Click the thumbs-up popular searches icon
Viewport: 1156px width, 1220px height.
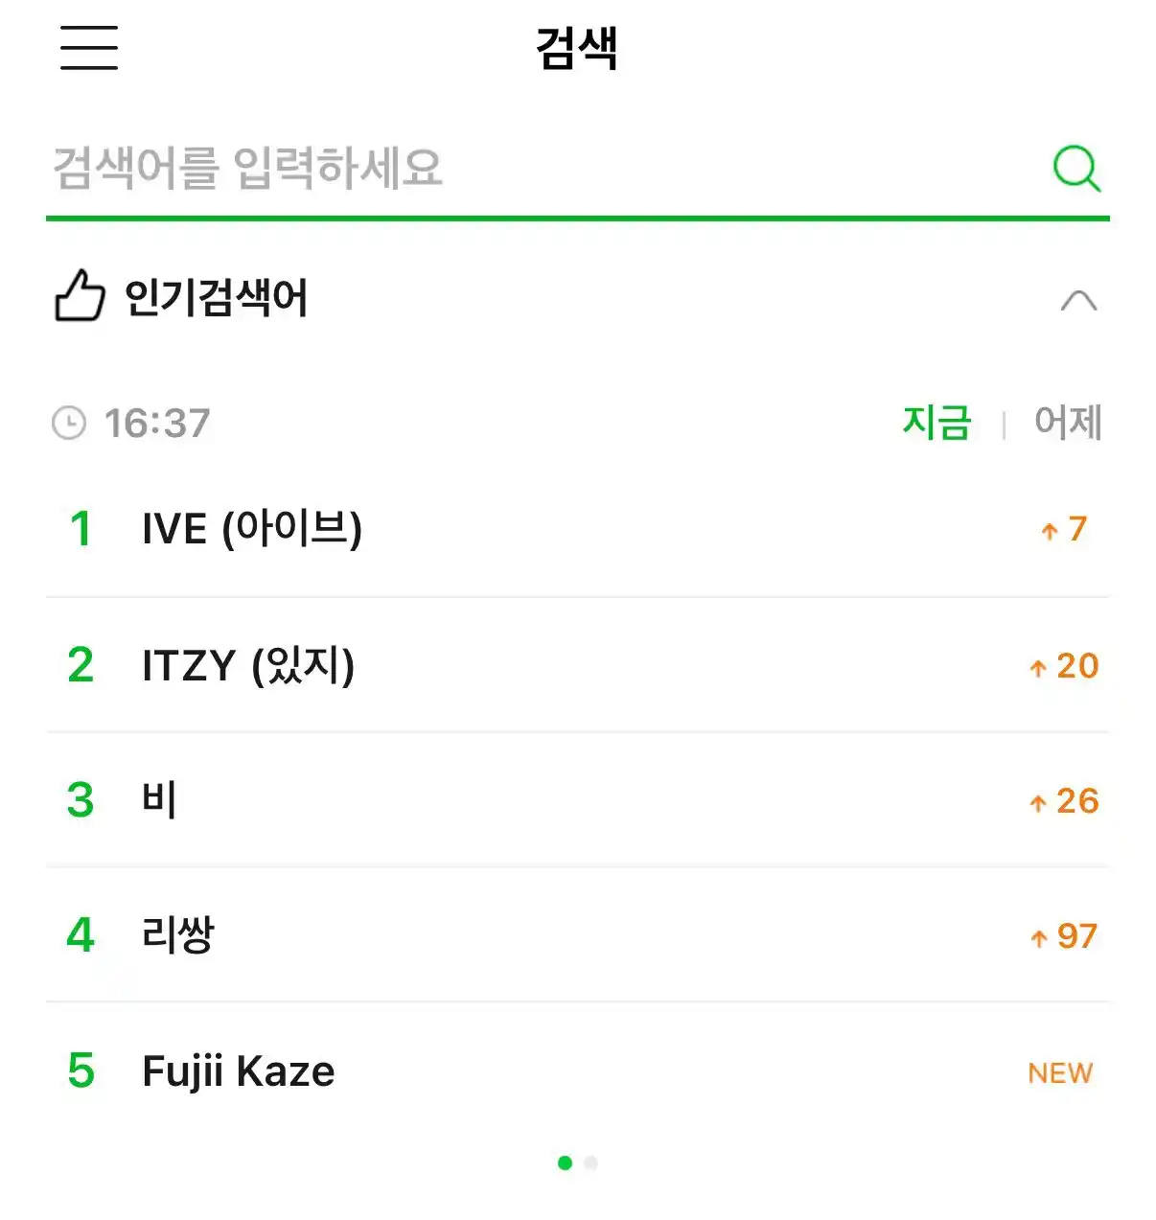[x=80, y=295]
